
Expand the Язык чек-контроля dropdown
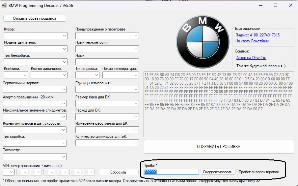107,49
